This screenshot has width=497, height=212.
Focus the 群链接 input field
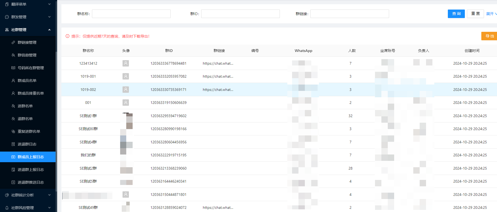tap(350, 14)
